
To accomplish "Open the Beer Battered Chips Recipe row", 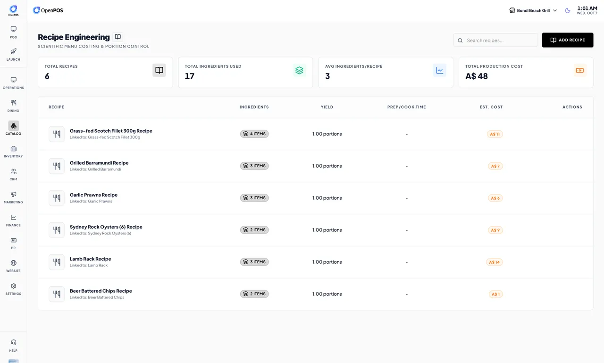I will click(x=315, y=294).
